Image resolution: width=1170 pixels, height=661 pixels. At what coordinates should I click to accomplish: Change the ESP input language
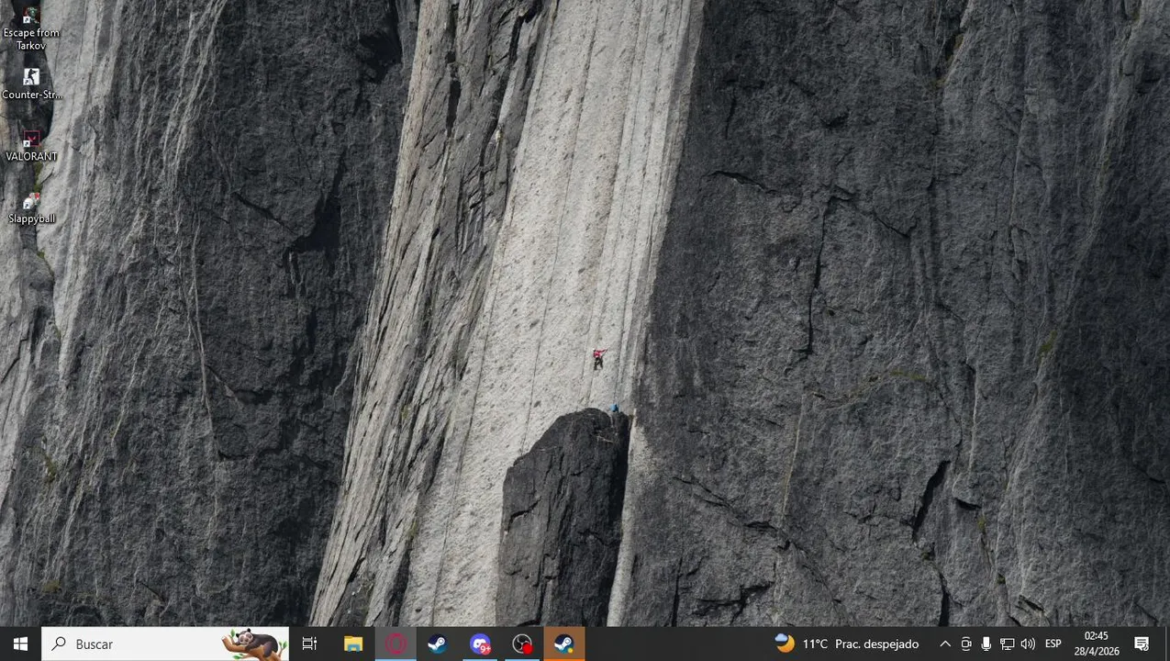pos(1053,644)
